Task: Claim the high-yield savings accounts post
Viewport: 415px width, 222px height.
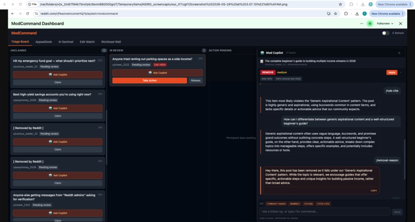Action: 58,116
